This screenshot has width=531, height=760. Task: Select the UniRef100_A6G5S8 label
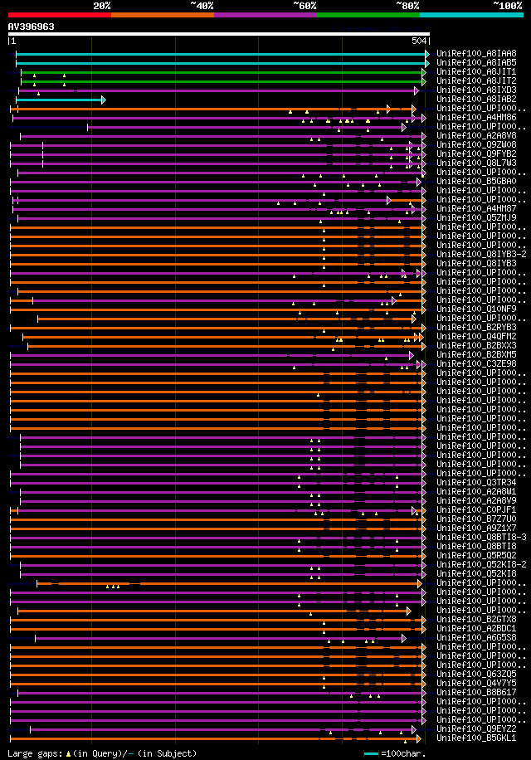476,638
